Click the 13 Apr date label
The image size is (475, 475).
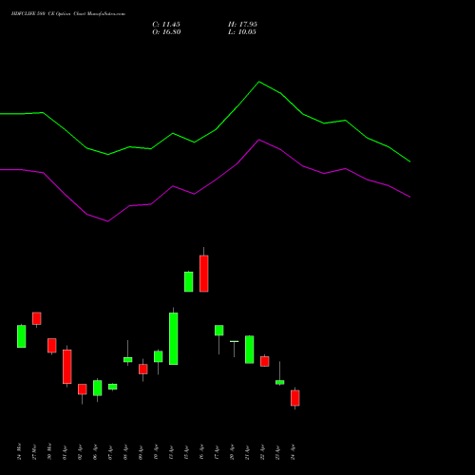(x=171, y=451)
